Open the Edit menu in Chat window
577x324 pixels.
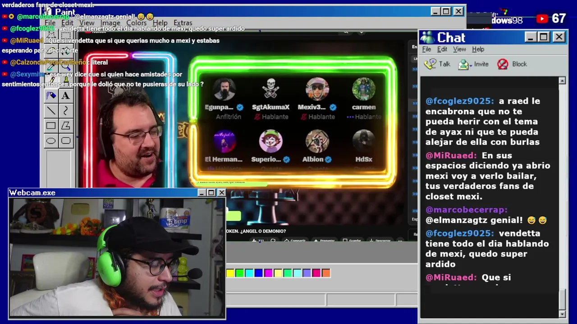pyautogui.click(x=442, y=49)
